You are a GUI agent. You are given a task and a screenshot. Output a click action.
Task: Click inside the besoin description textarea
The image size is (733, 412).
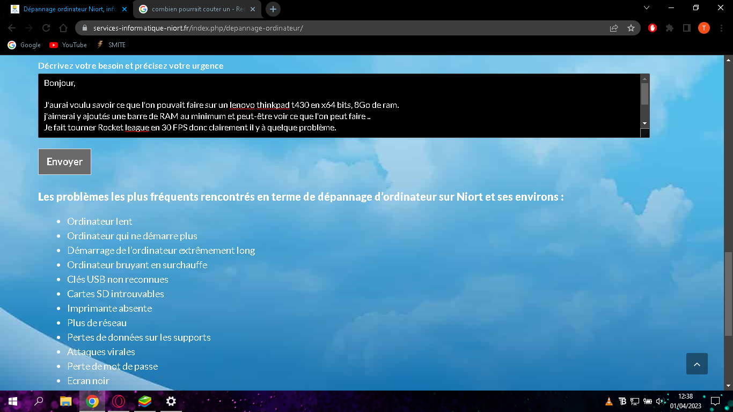340,106
